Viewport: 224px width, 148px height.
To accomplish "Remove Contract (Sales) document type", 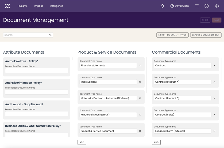I will (x=214, y=115).
